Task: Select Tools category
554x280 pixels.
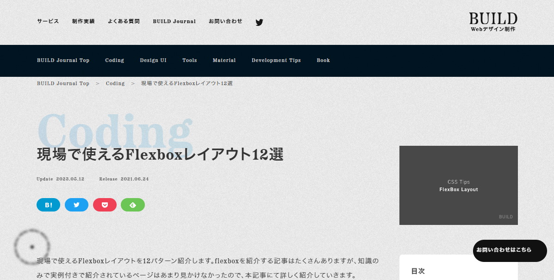Action: pyautogui.click(x=189, y=60)
